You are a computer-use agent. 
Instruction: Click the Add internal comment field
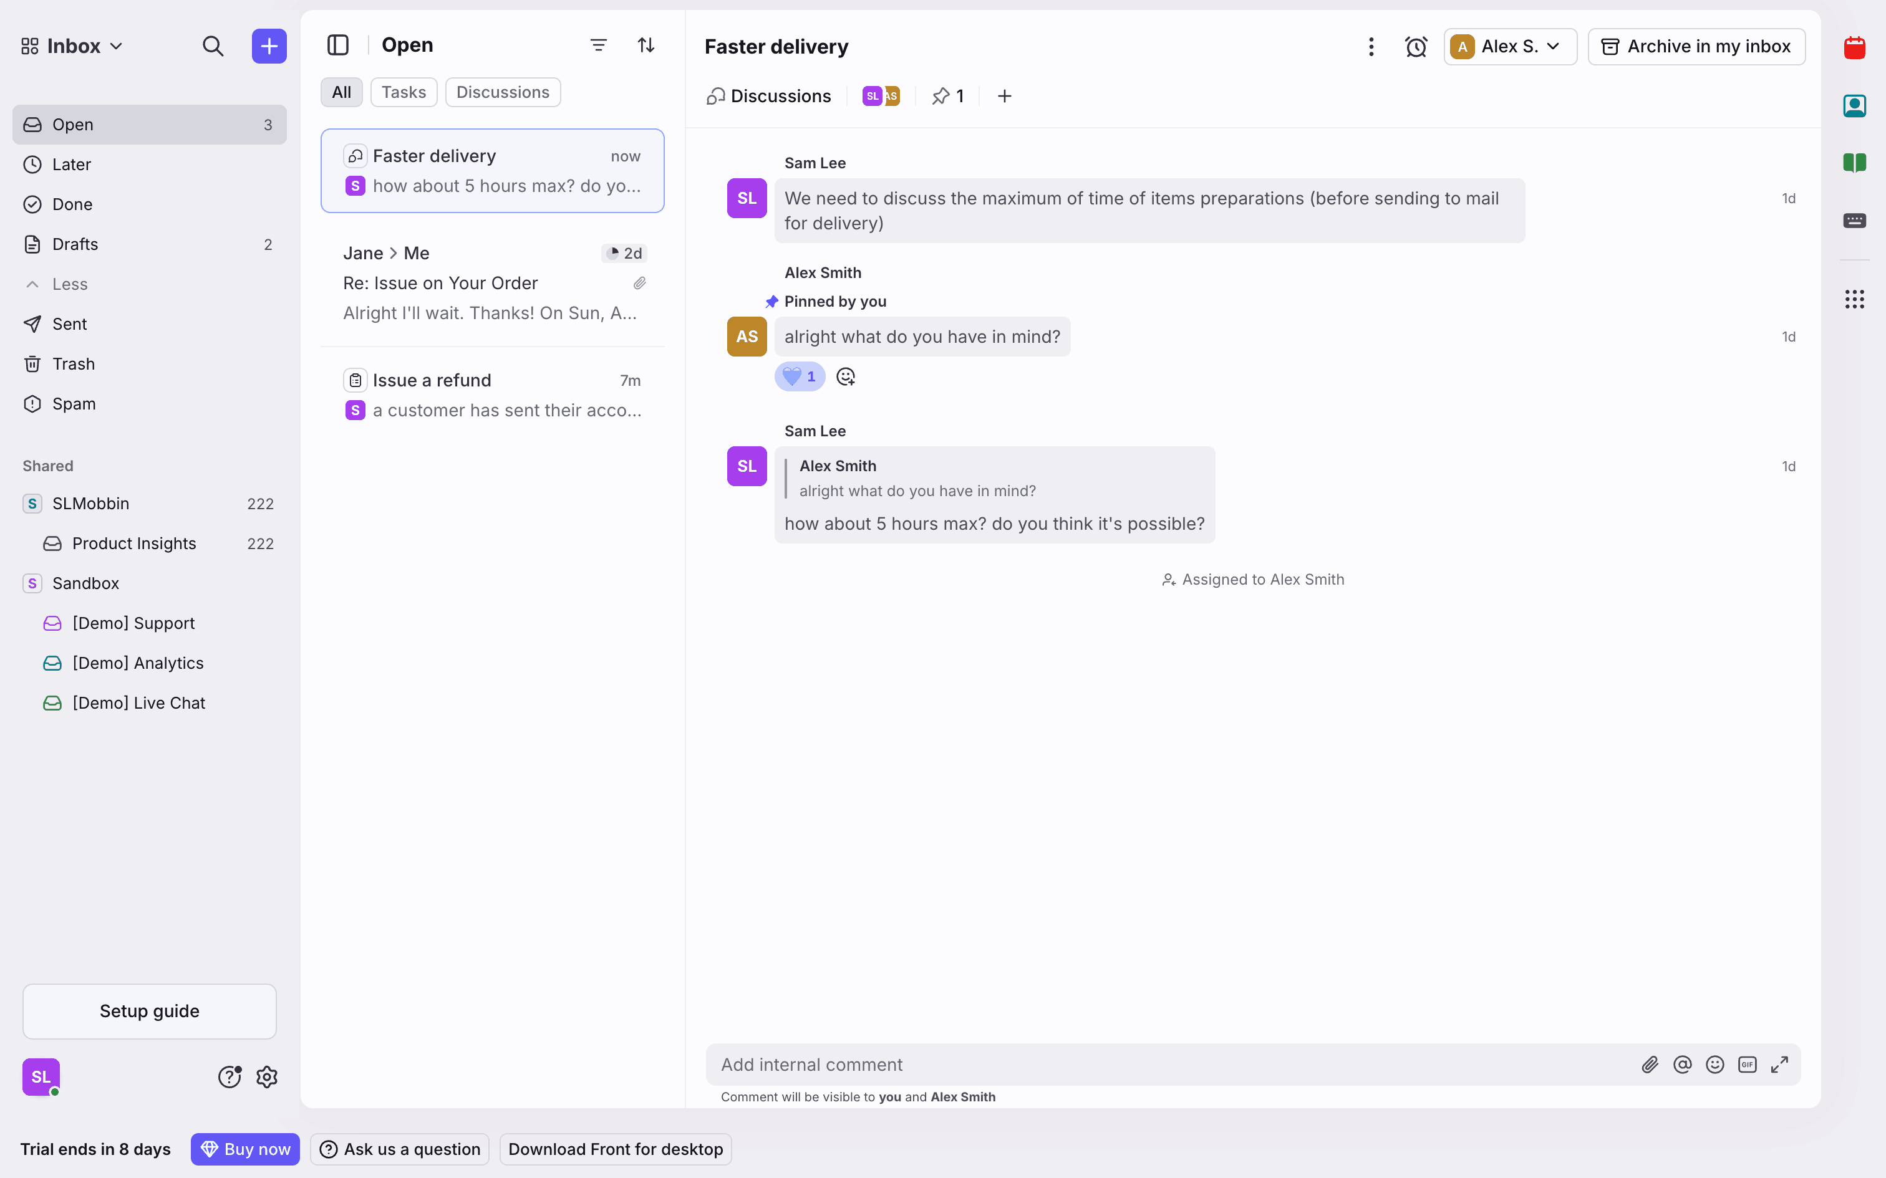[x=1169, y=1065]
